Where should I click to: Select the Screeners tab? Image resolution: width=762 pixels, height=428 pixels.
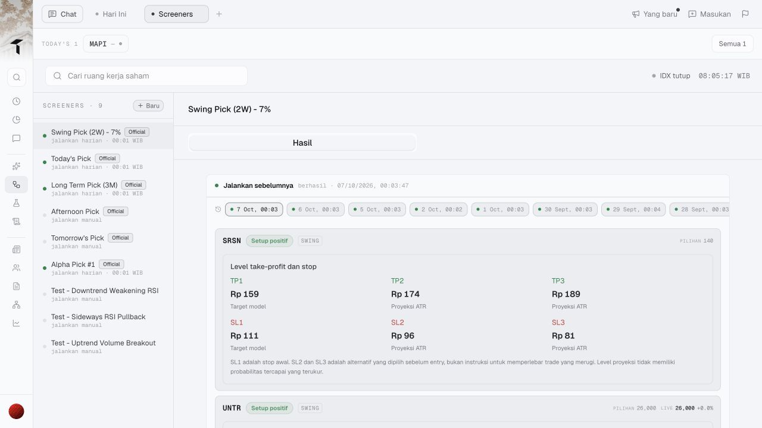click(176, 14)
